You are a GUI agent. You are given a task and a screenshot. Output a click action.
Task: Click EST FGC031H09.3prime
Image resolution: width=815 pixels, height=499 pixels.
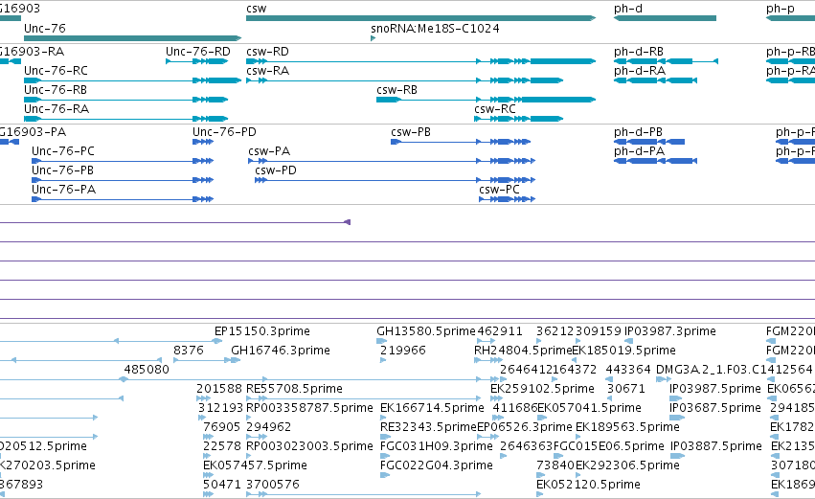[x=436, y=446]
